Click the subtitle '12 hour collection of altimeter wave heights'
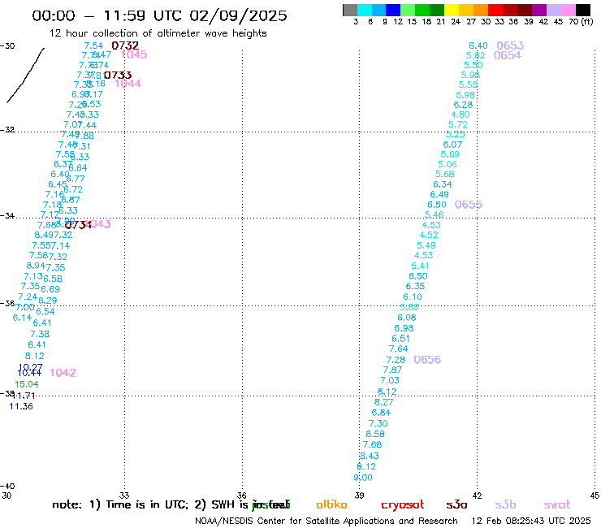The width and height of the screenshot is (601, 528). tap(158, 33)
